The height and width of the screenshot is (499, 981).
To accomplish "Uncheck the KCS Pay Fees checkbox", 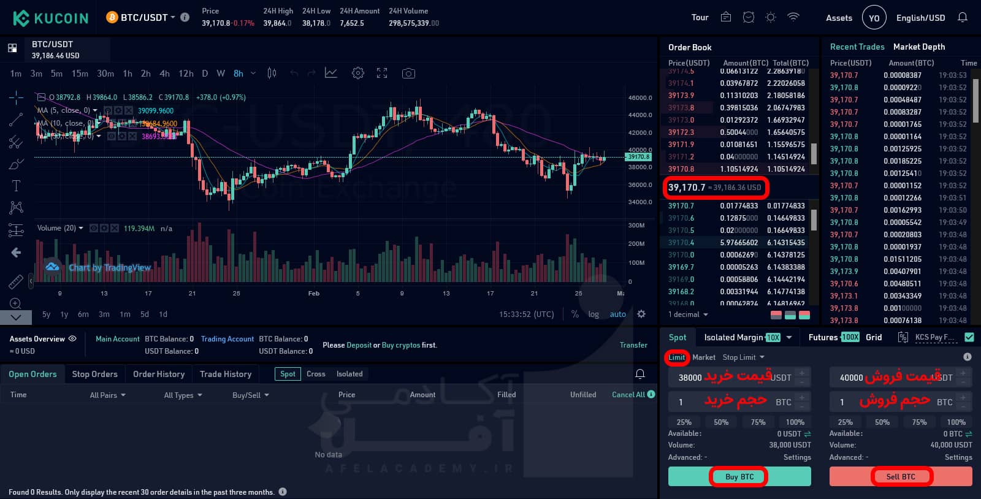I will click(969, 337).
